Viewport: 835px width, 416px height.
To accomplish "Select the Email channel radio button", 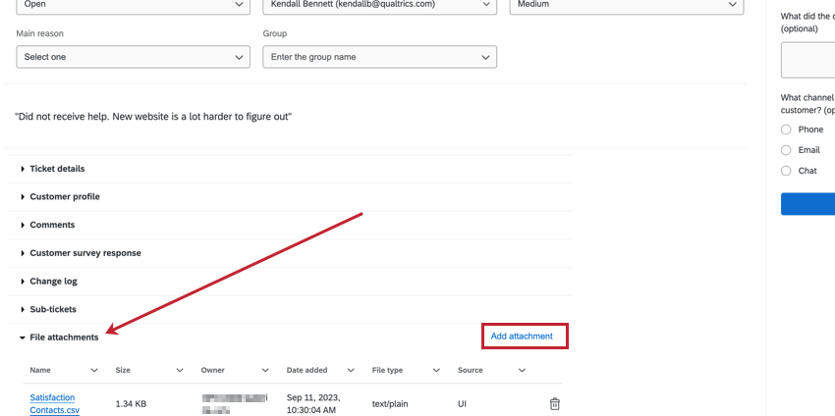I will (786, 150).
